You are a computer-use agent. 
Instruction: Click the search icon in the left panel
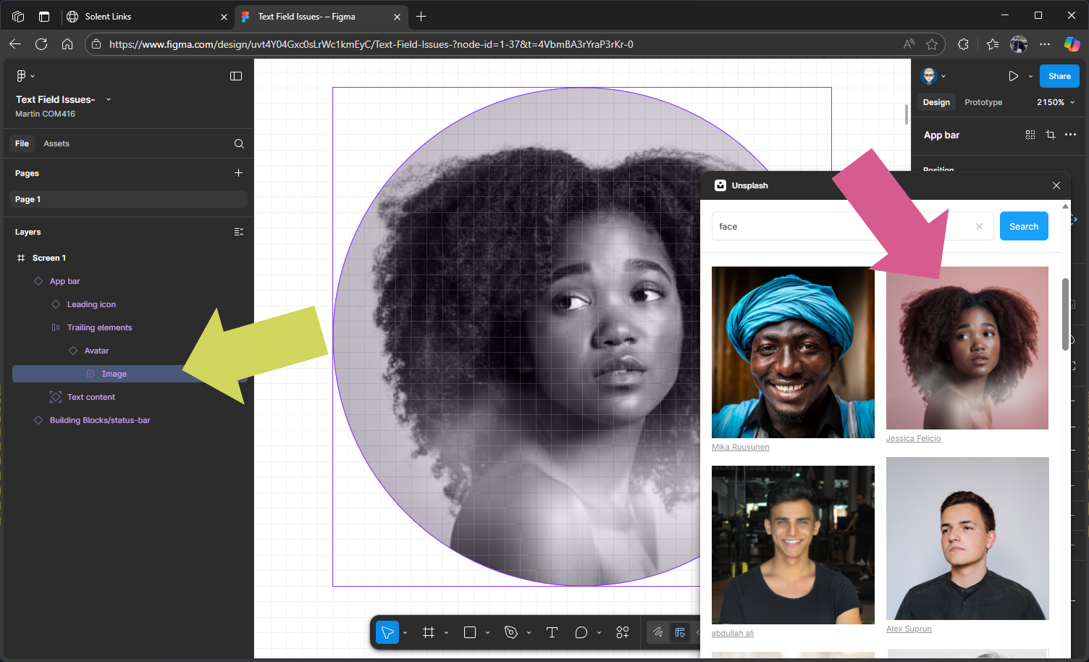(239, 143)
